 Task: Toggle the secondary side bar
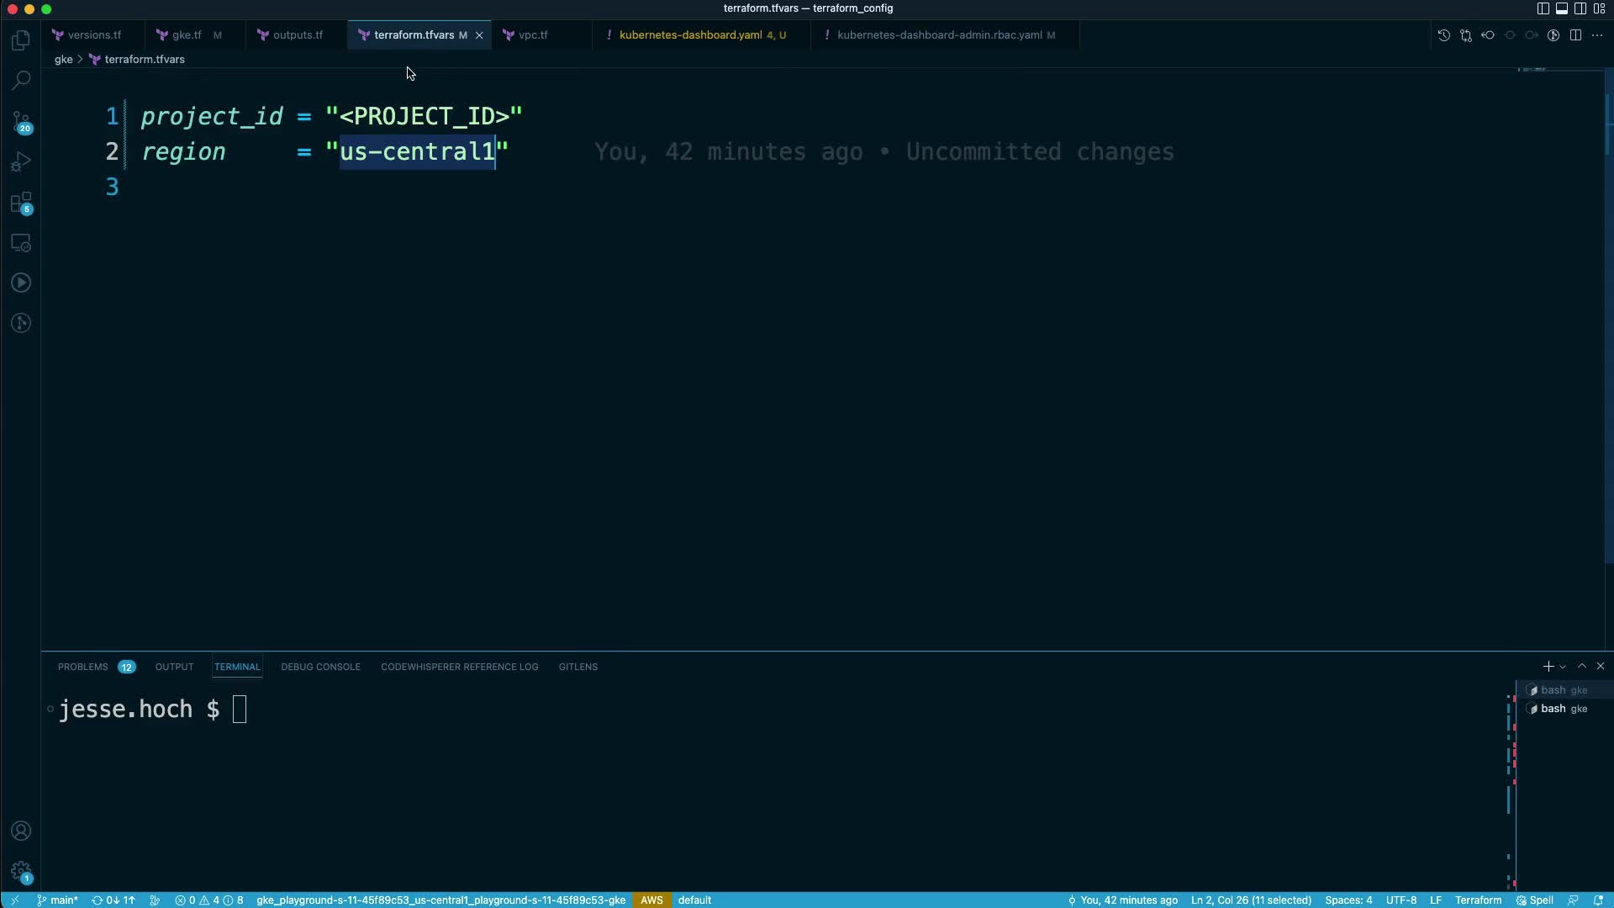coord(1580,8)
